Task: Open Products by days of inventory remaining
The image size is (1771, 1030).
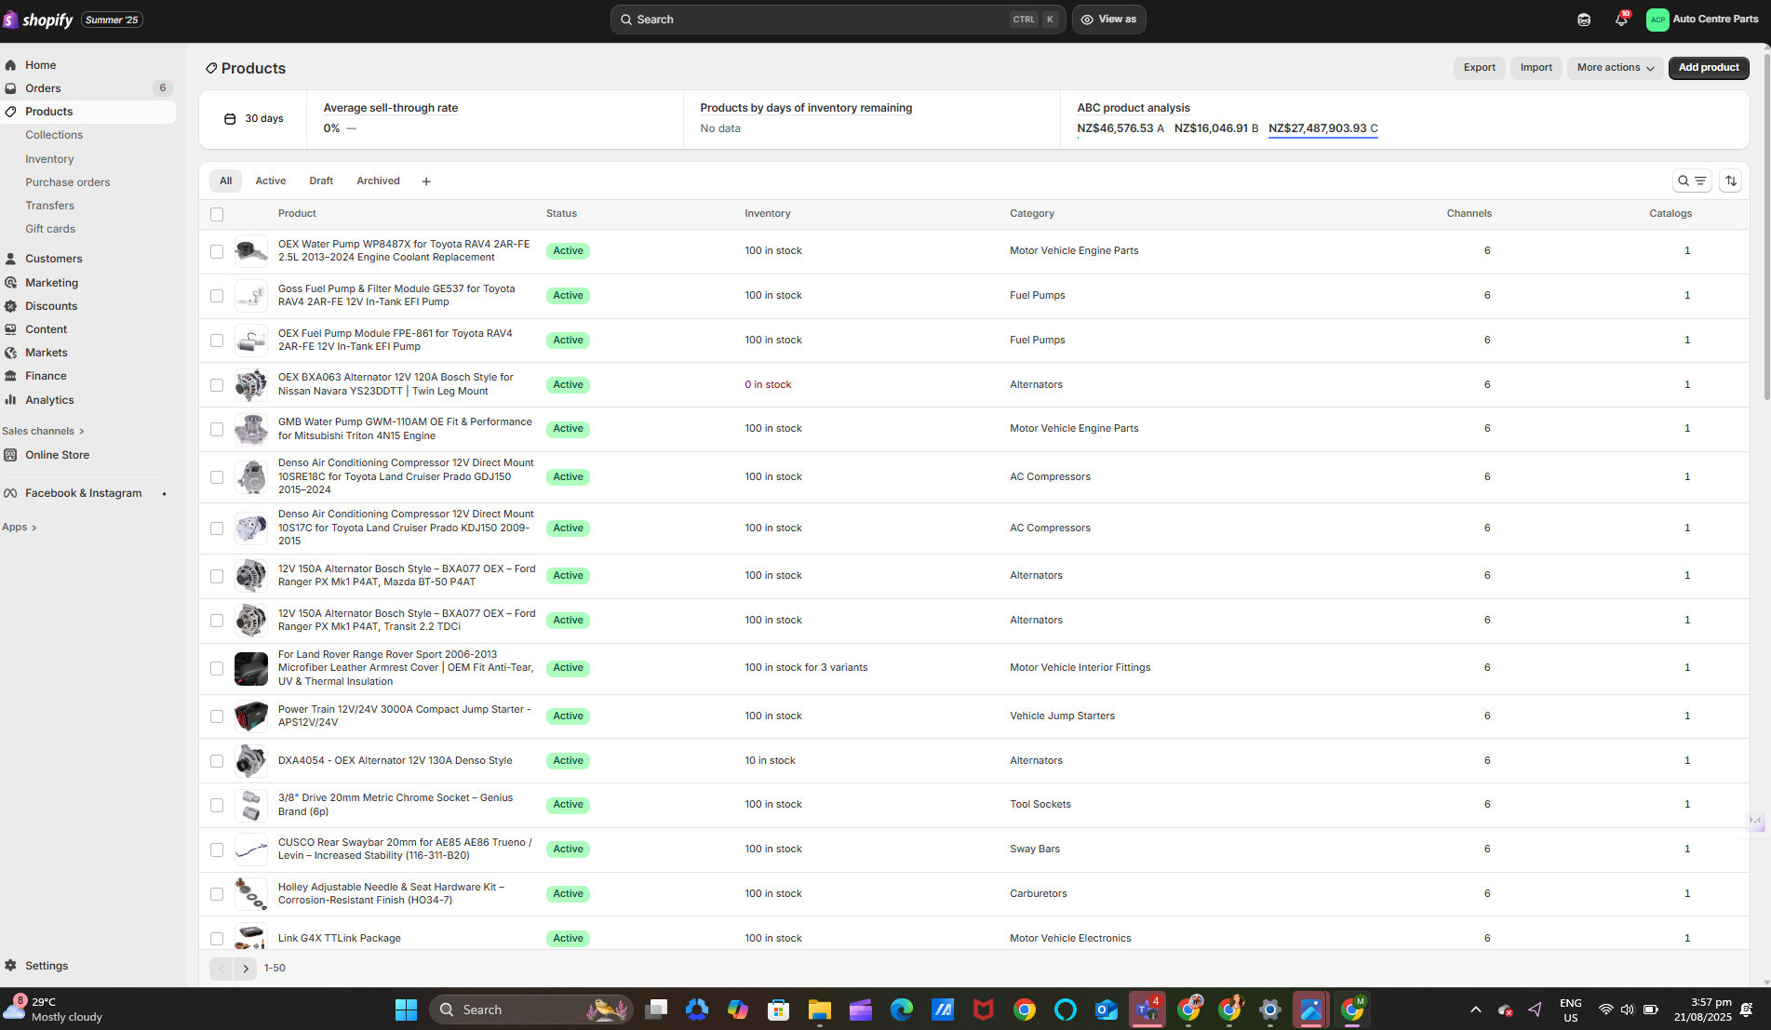Action: (806, 108)
